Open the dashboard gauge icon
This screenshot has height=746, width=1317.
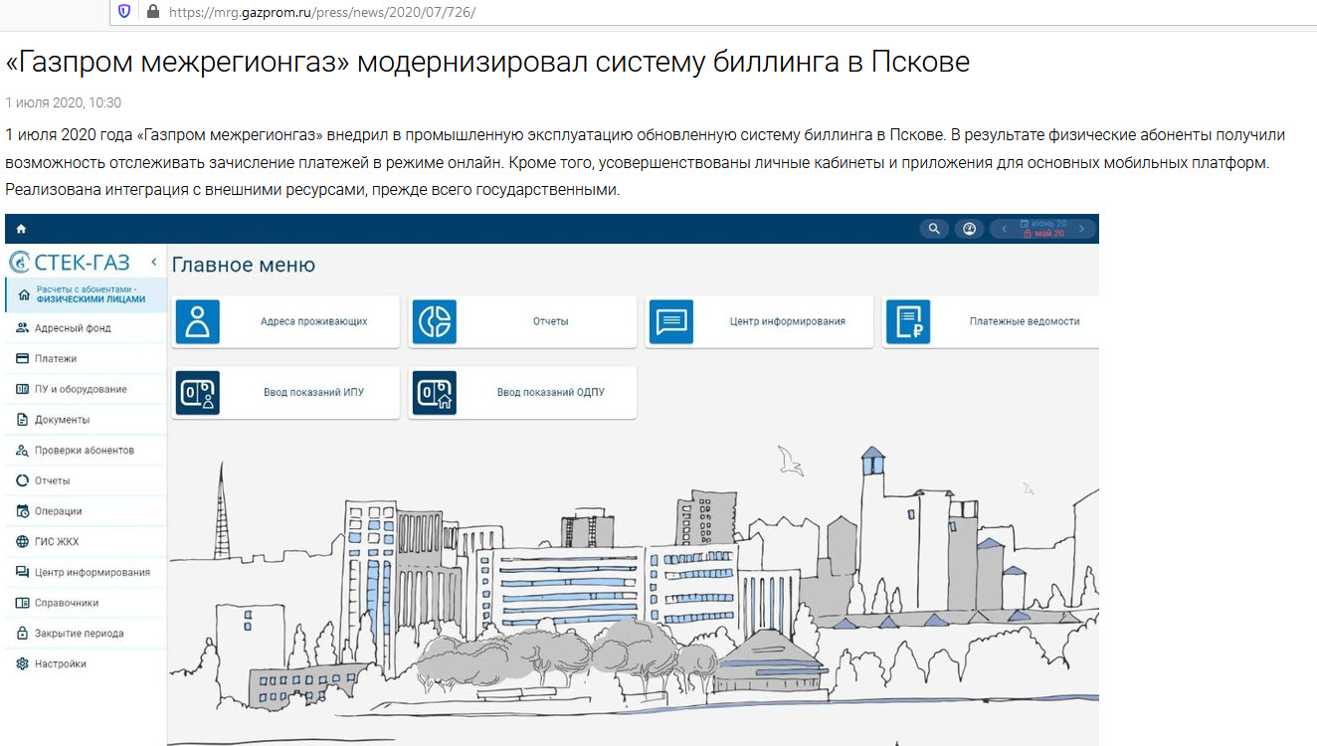point(970,229)
